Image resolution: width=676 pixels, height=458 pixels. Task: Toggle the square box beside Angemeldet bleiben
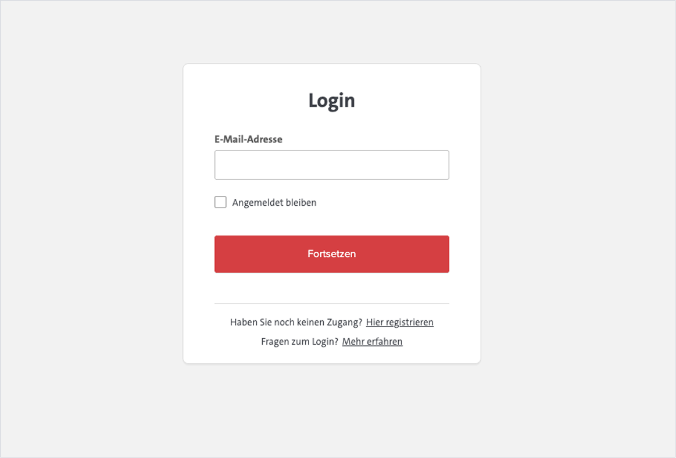[x=220, y=202]
